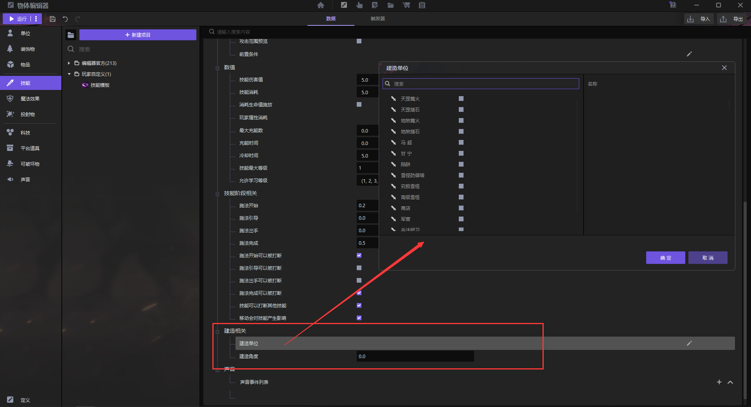Image resolution: width=751 pixels, height=407 pixels.
Task: Switch to 数据 tab
Action: pos(331,19)
